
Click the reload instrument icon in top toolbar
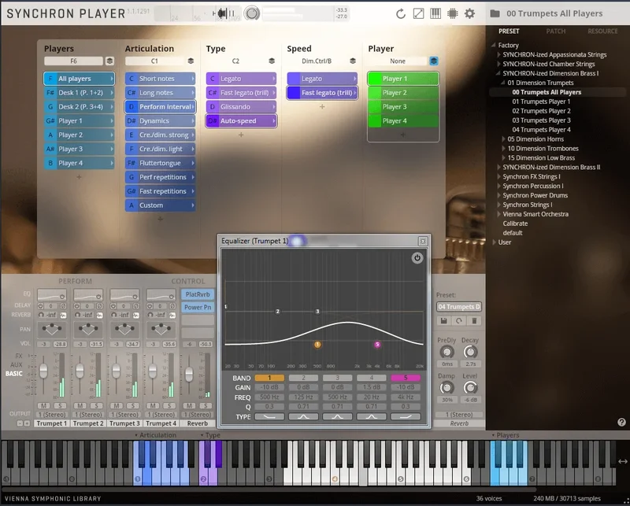pos(401,13)
